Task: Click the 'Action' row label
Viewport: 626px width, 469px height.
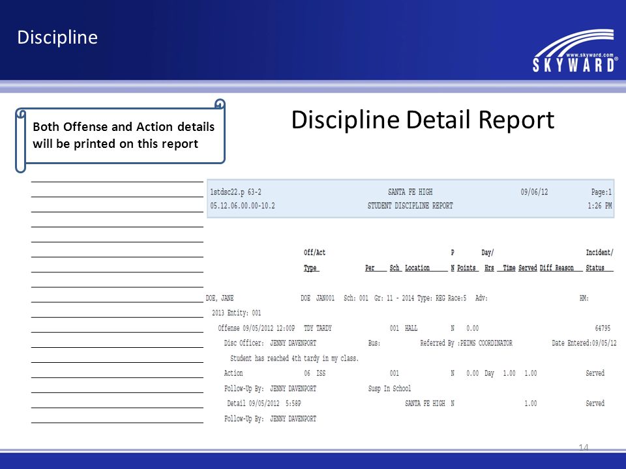Action: coord(233,373)
